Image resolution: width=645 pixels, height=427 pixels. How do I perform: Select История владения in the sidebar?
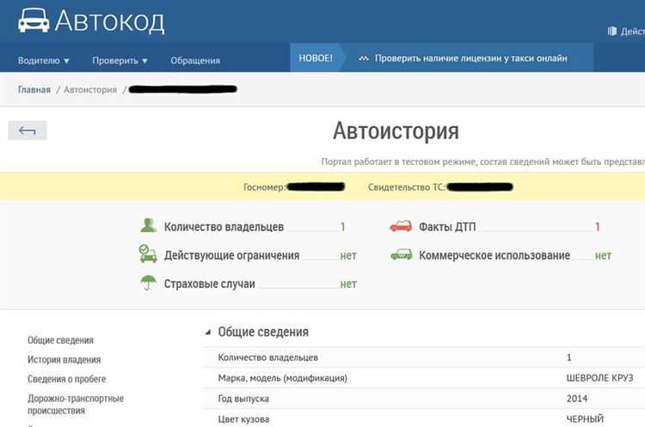(64, 360)
